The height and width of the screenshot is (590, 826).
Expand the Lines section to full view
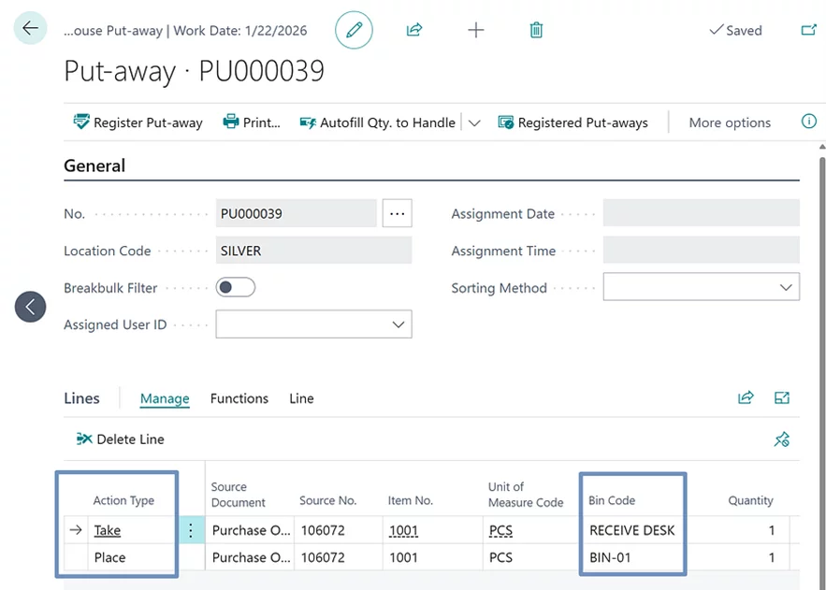coord(782,398)
